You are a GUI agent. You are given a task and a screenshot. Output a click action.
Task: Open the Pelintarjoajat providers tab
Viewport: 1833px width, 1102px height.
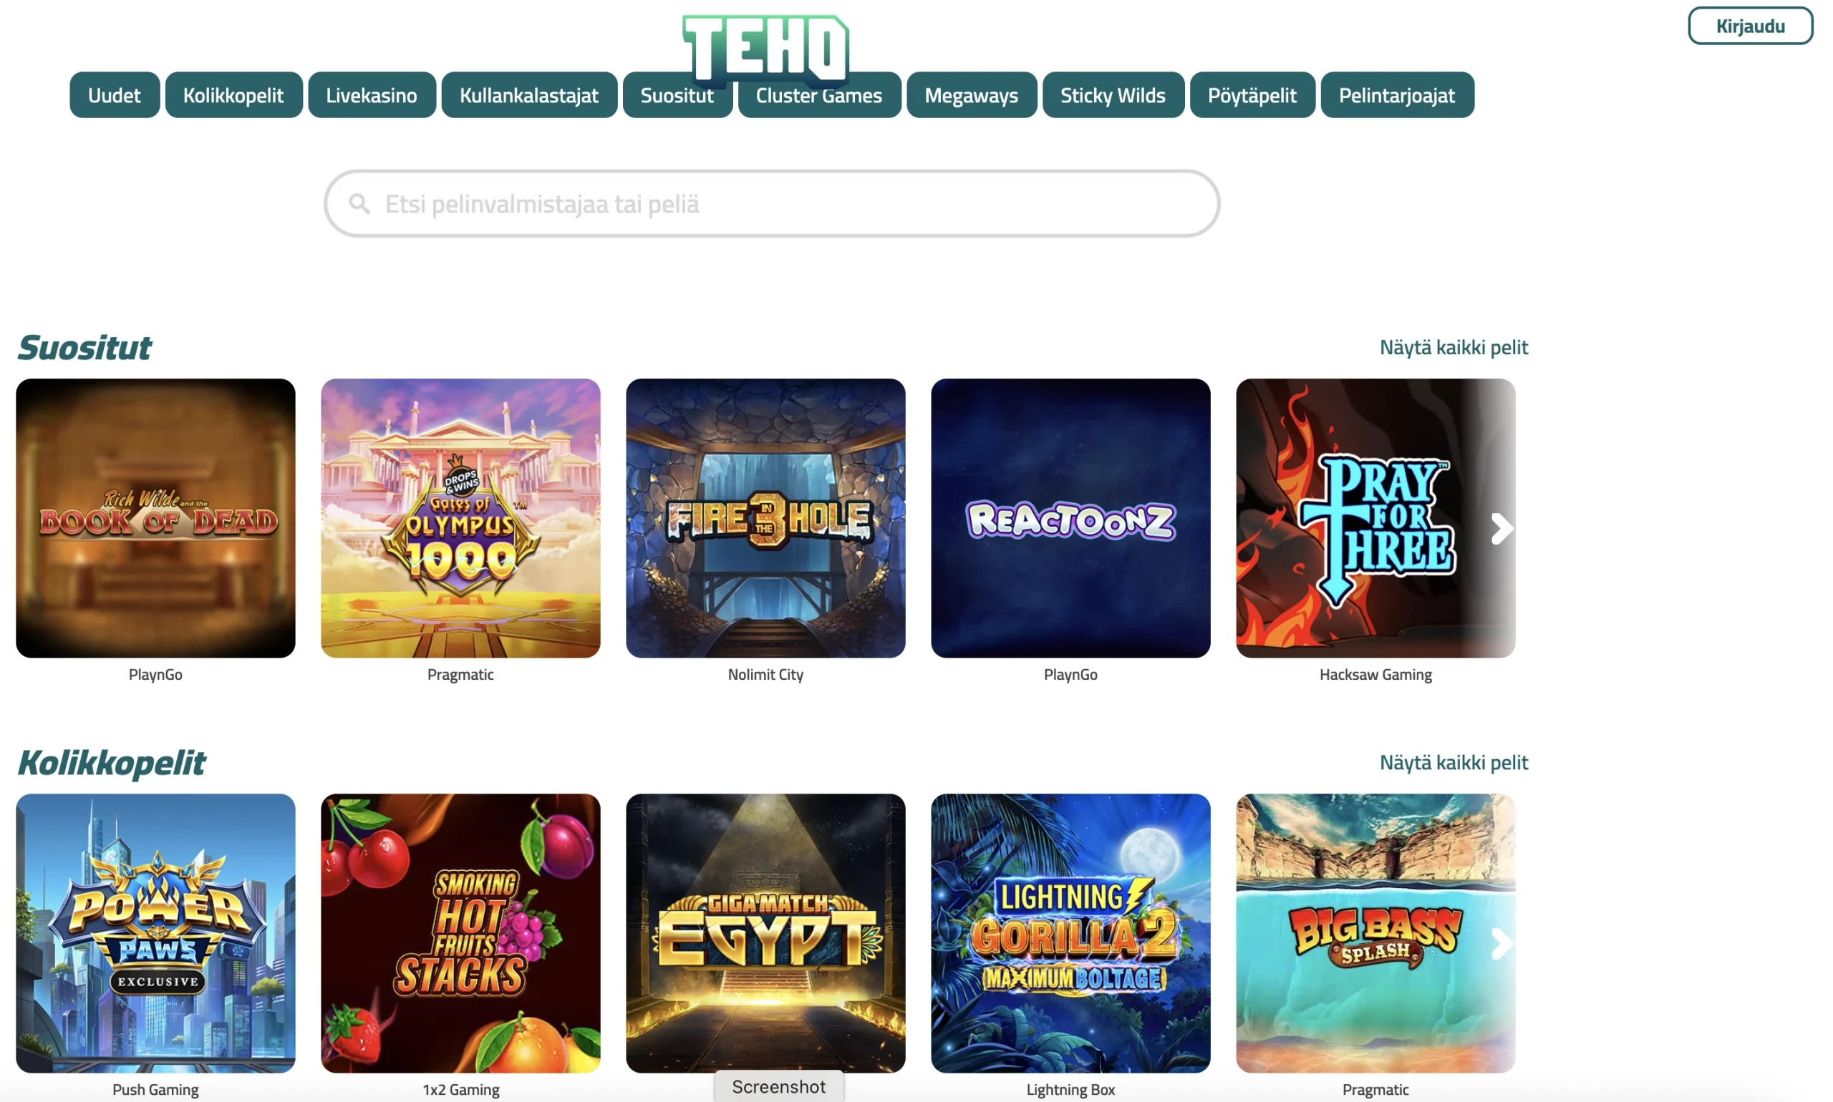(1397, 95)
